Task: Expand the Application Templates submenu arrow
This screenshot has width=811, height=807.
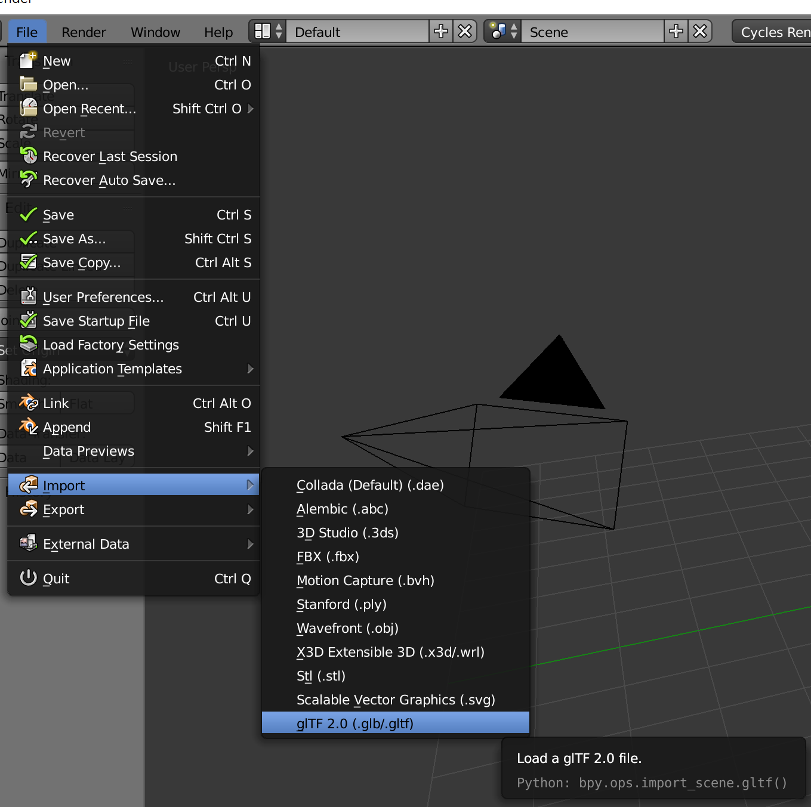Action: pos(251,369)
